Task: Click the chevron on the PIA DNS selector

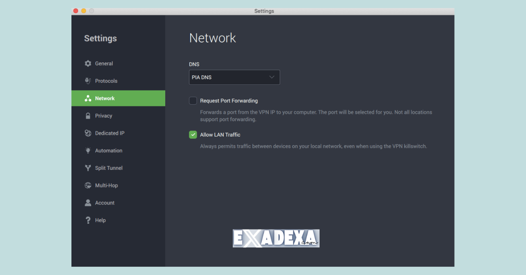Action: coord(272,77)
